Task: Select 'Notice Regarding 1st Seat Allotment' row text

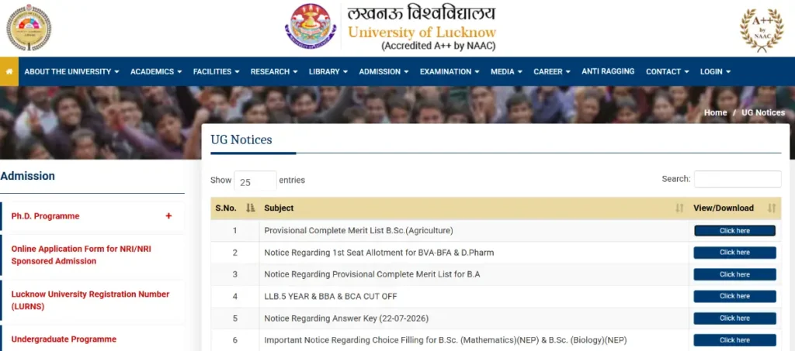Action: [379, 253]
